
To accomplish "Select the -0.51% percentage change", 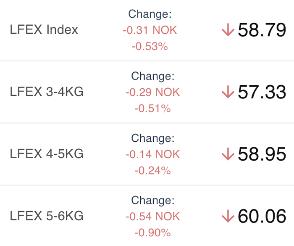I will pyautogui.click(x=152, y=108).
